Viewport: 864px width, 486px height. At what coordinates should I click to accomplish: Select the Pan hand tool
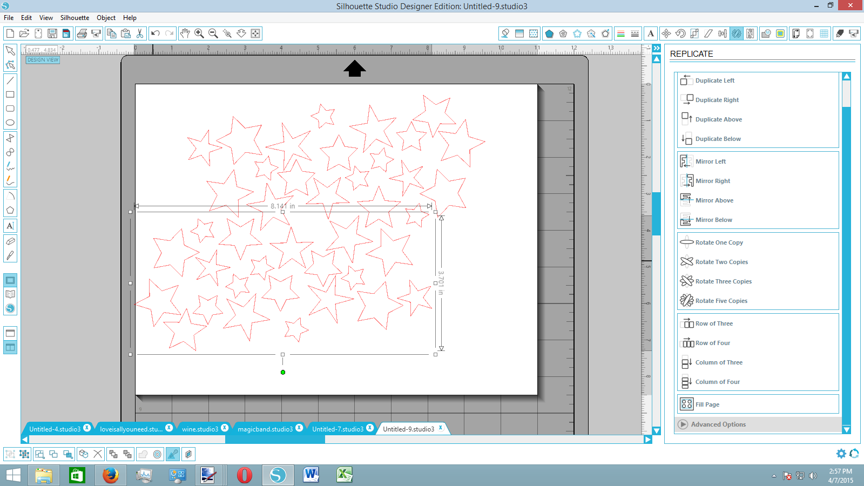185,33
